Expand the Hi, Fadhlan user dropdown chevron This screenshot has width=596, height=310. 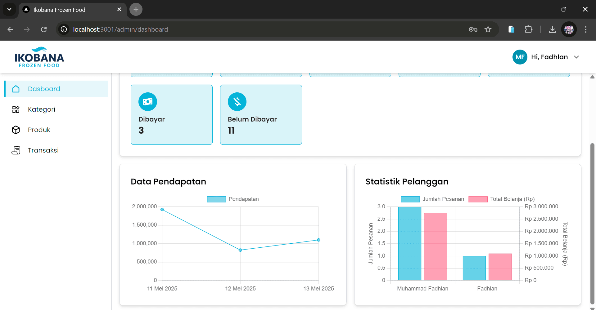(576, 57)
